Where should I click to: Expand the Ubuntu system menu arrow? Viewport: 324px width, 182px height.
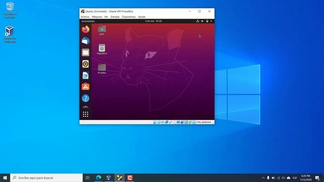pos(211,21)
